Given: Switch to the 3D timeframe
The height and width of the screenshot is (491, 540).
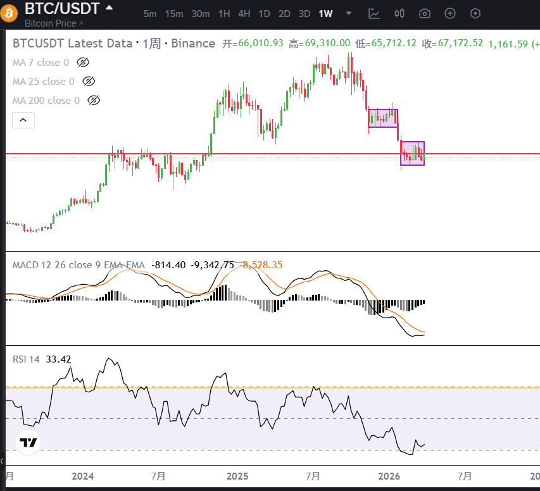Looking at the screenshot, I should coord(304,14).
